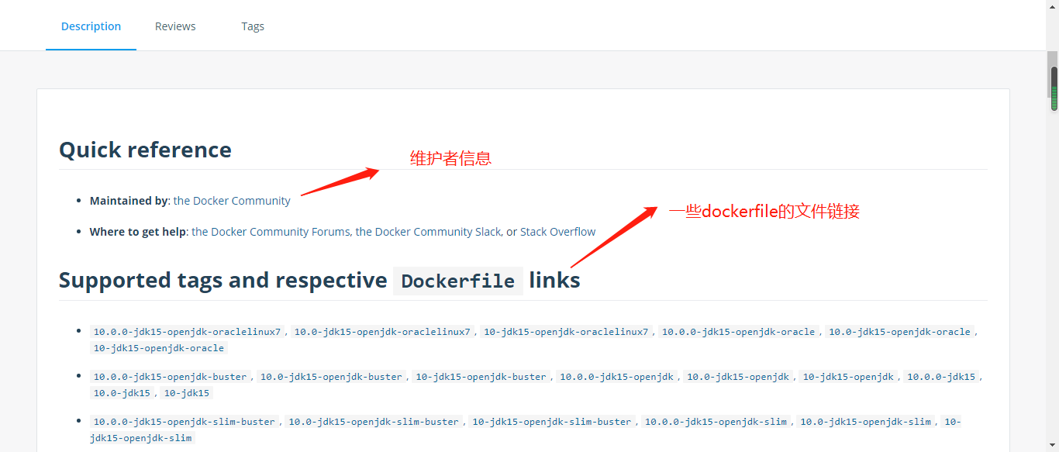The image size is (1059, 452).
Task: Open the 10-jdk15-openjdk-oracle Dockerfile link
Action: pyautogui.click(x=157, y=347)
